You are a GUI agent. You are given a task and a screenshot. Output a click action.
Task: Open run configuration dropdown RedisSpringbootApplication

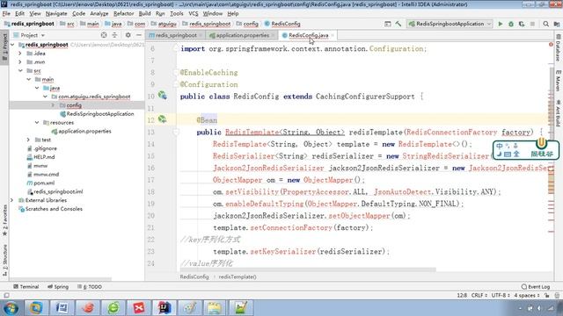tap(450, 24)
